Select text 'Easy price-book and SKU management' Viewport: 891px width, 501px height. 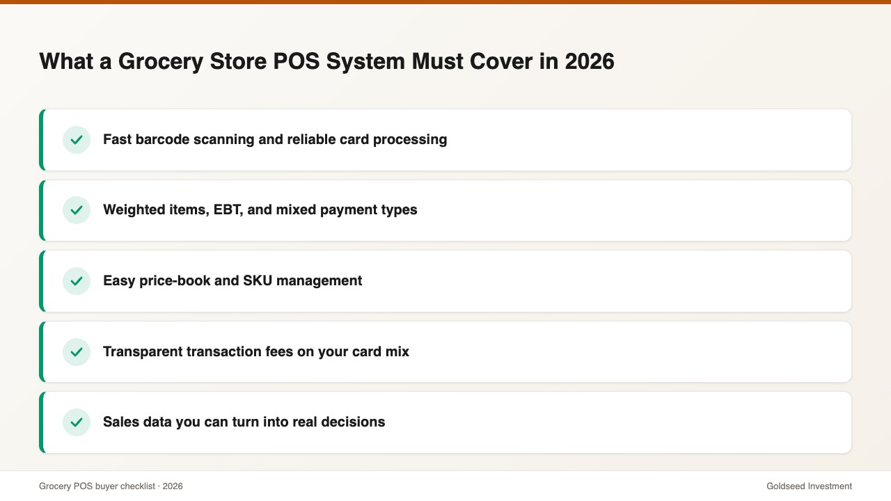[x=232, y=280]
